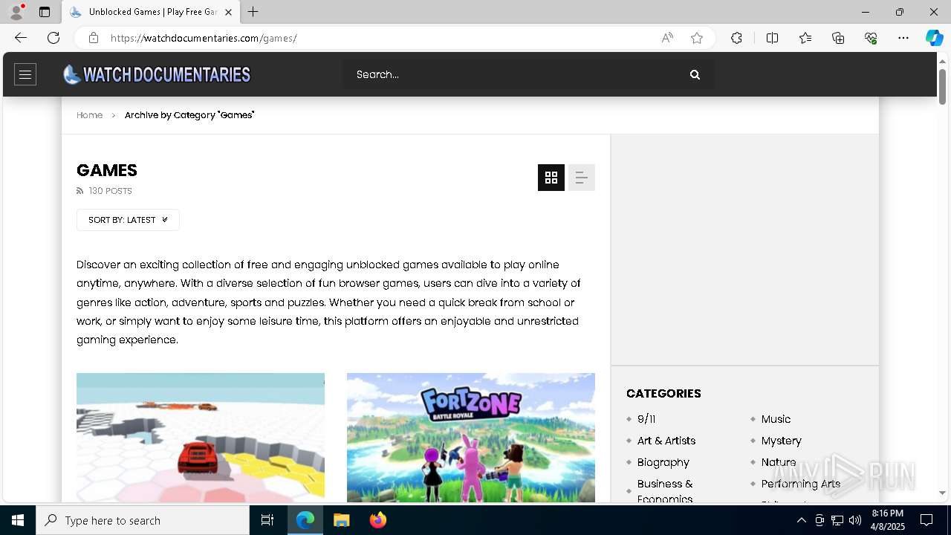Switch to list view layout
The image size is (951, 535).
tap(582, 178)
